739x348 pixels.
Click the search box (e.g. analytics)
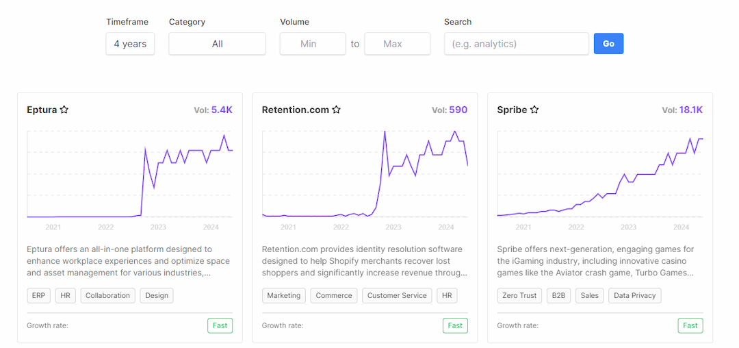[x=517, y=44]
